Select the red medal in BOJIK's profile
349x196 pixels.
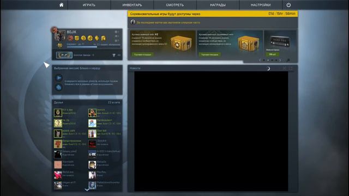point(70,38)
